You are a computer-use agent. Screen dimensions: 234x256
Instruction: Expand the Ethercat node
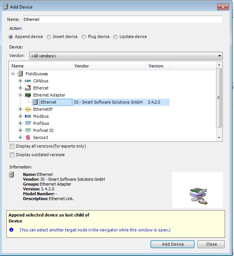pyautogui.click(x=20, y=88)
